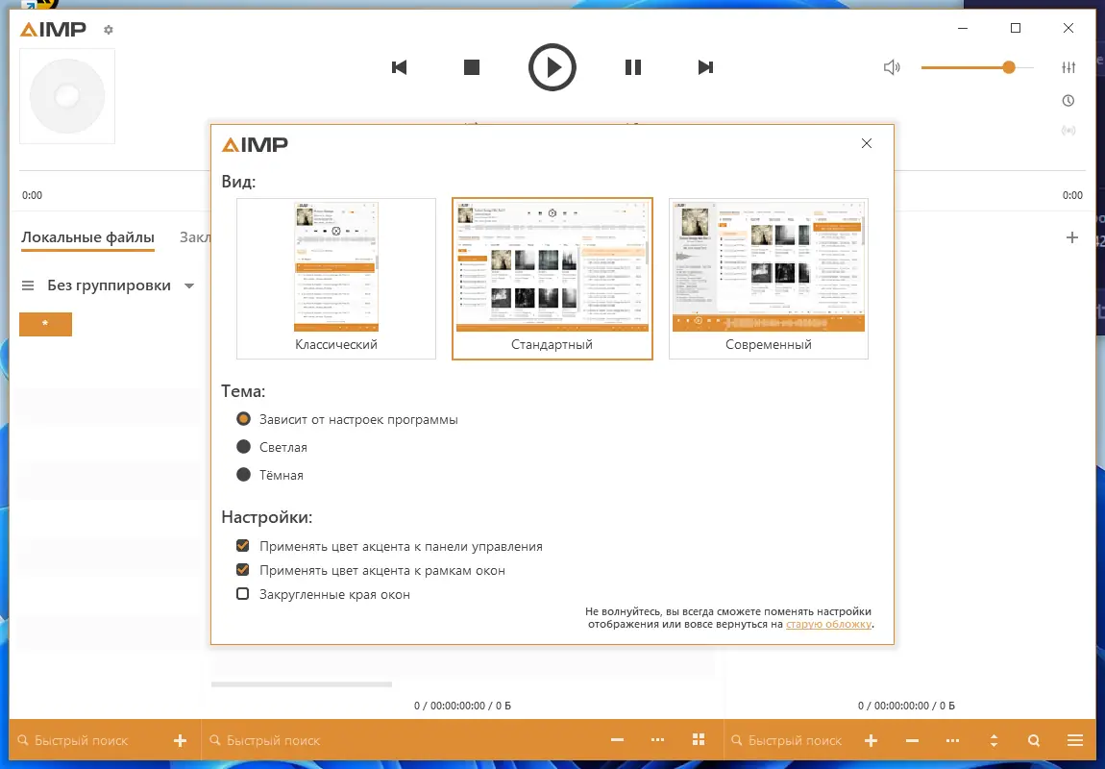1105x769 pixels.
Task: Open the bottom-right hamburger menu
Action: (1074, 740)
